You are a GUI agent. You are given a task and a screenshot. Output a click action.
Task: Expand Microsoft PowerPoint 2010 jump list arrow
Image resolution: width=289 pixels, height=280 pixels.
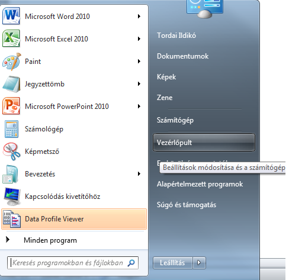click(x=139, y=106)
